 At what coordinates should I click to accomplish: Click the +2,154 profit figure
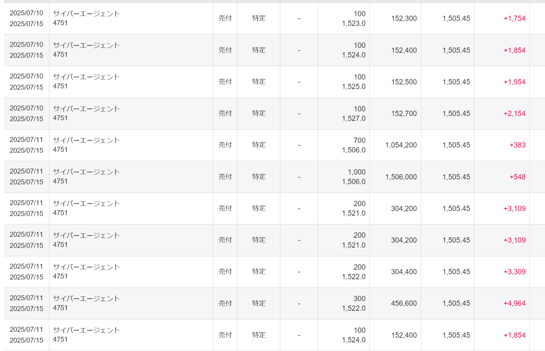click(x=514, y=114)
